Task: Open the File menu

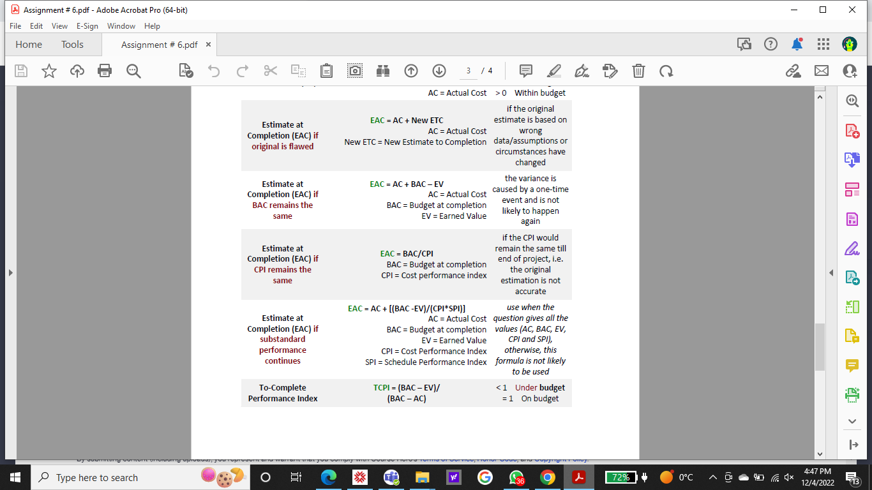Action: [15, 26]
